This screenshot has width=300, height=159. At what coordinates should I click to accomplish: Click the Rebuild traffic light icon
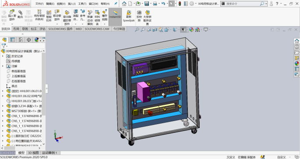tap(180, 3)
